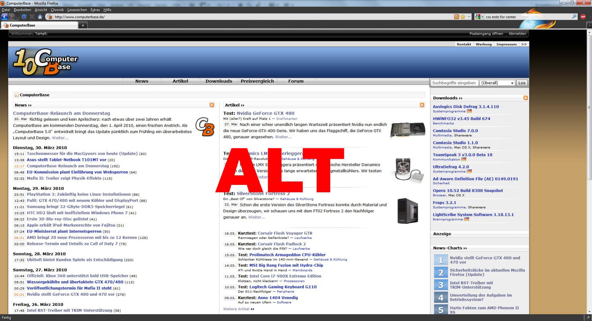Open the ComputerBase-Relaunch am Donnerstag headline

[x=61, y=113]
